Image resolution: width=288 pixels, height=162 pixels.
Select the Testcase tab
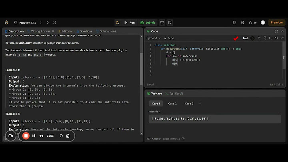click(x=155, y=93)
